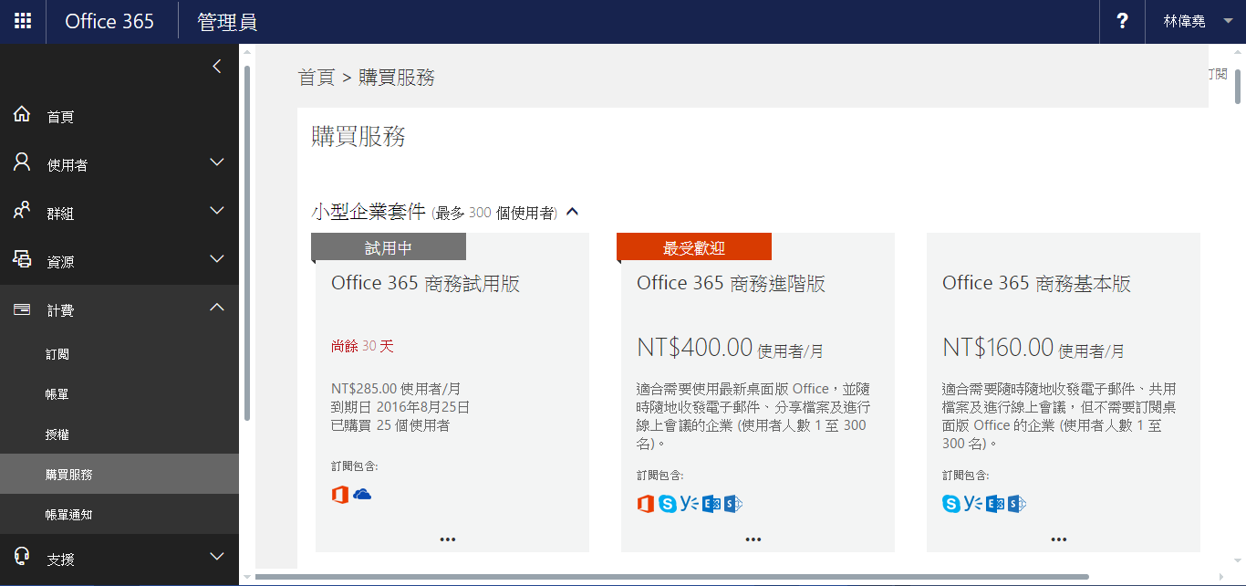Click the NT$160.00 price text
This screenshot has width=1246, height=586.
click(x=998, y=348)
